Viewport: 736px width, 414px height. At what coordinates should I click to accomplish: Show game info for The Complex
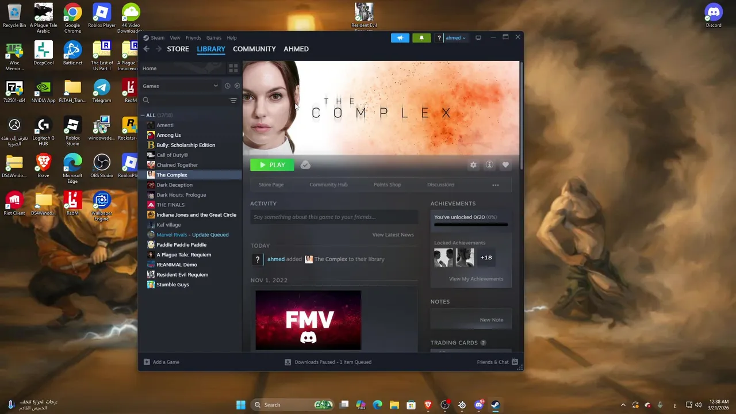tap(489, 165)
